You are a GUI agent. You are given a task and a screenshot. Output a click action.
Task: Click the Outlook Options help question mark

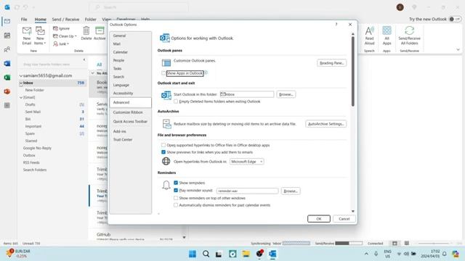(x=336, y=24)
